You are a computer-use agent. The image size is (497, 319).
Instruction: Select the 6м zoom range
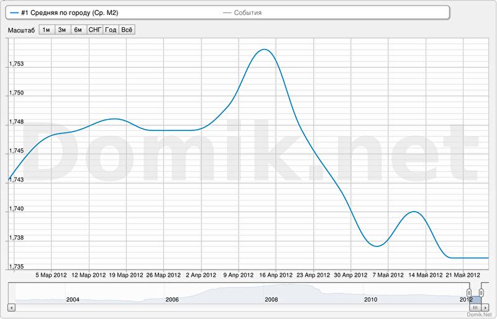pos(78,30)
